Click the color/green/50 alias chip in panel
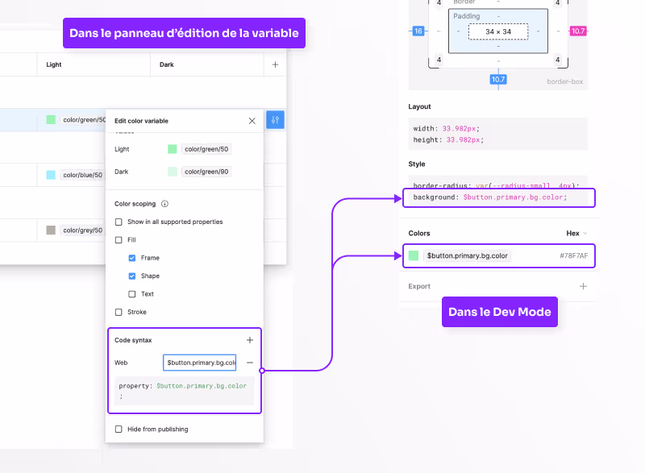The height and width of the screenshot is (473, 645). coord(206,149)
